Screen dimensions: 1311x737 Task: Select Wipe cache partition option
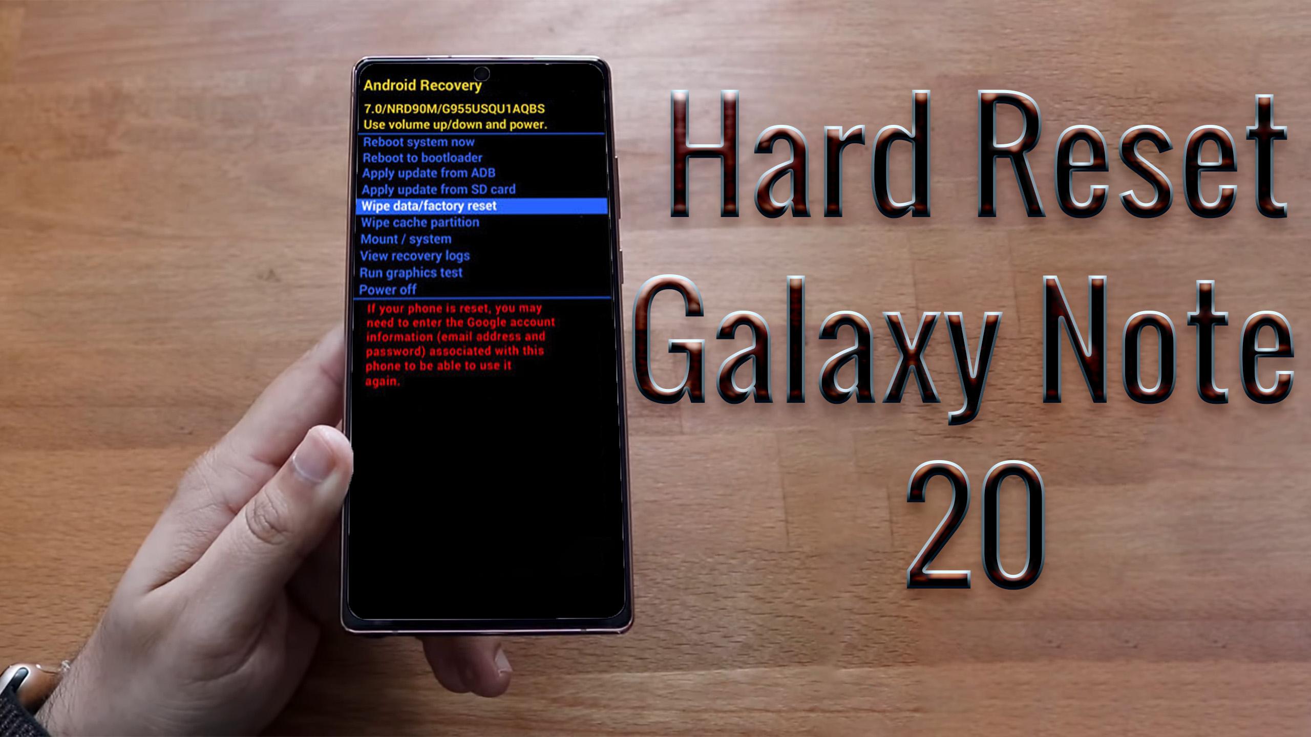tap(420, 222)
